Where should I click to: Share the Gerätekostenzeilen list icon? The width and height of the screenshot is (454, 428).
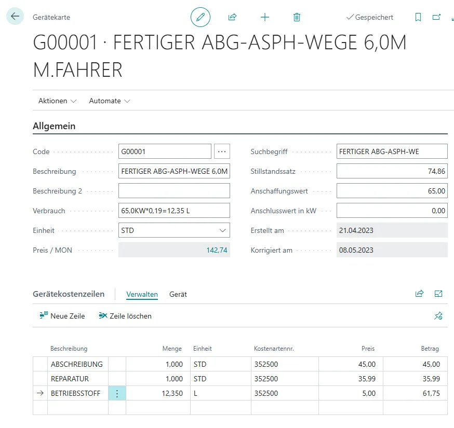419,294
